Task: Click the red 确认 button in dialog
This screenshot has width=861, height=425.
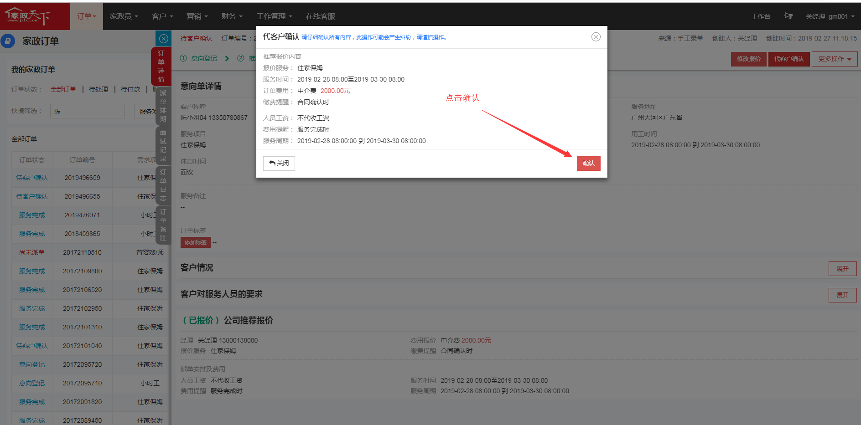Action: pos(588,163)
